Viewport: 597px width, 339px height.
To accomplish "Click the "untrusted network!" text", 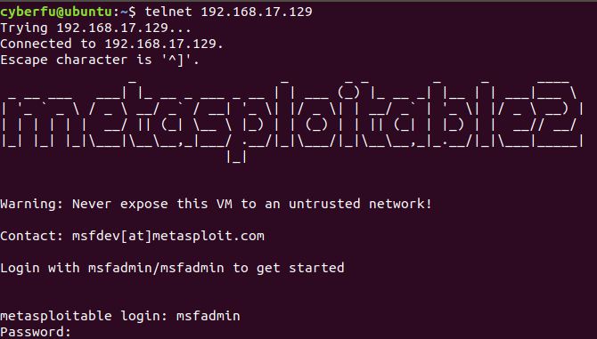I will pyautogui.click(x=360, y=204).
